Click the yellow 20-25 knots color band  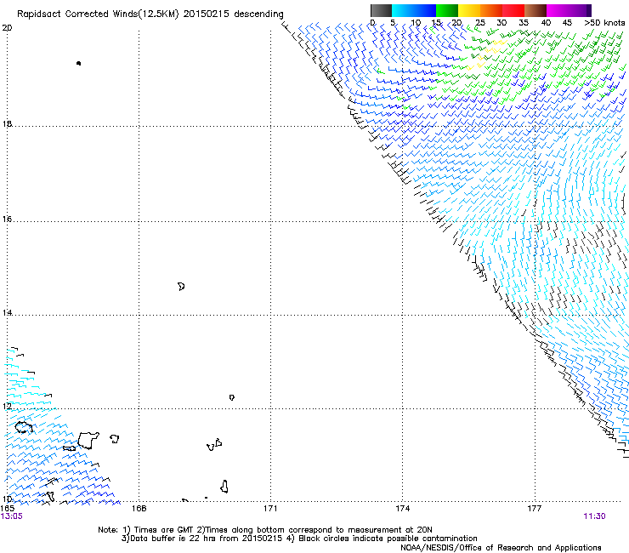pos(469,10)
